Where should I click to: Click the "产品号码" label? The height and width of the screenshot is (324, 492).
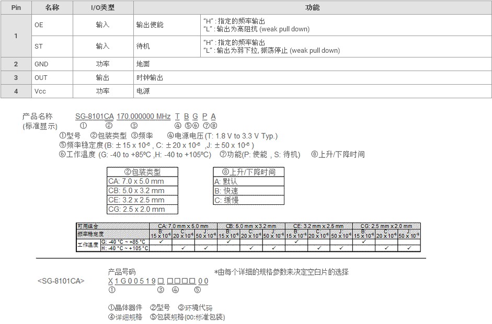click(122, 272)
